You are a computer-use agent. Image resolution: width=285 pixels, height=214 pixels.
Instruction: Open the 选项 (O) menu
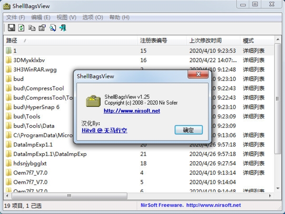click(x=93, y=17)
